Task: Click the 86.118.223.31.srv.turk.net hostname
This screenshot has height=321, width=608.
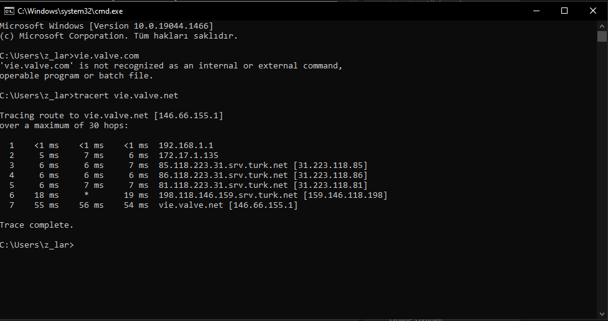Action: point(223,175)
